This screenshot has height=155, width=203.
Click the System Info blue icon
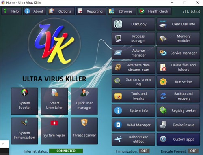tap(118, 110)
